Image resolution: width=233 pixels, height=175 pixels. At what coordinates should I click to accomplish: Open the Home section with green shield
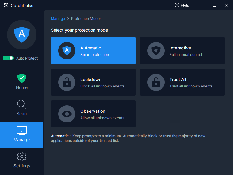pos(22,82)
